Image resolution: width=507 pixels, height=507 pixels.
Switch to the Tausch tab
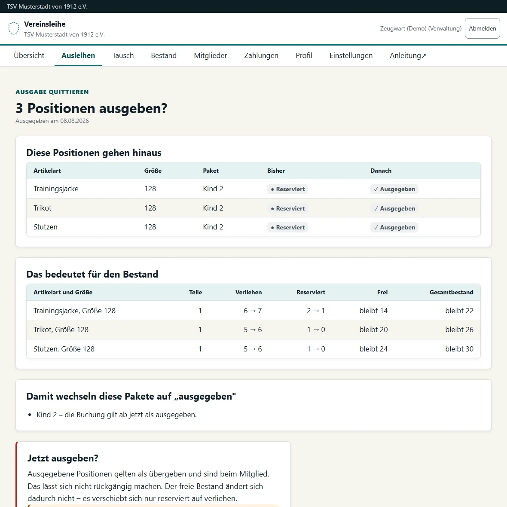pos(123,55)
